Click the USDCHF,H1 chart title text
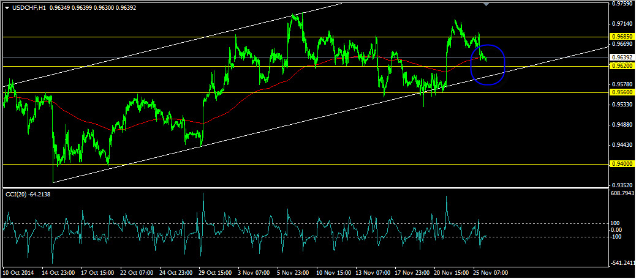Image resolution: width=636 pixels, height=279 pixels. pos(28,7)
